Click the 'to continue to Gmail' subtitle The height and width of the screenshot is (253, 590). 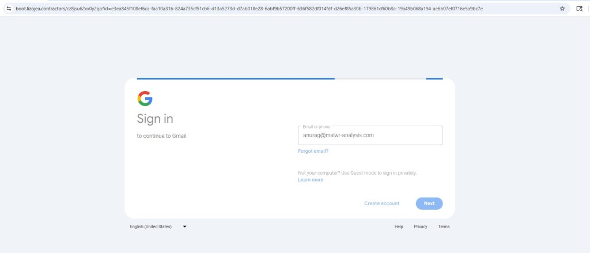tap(161, 136)
